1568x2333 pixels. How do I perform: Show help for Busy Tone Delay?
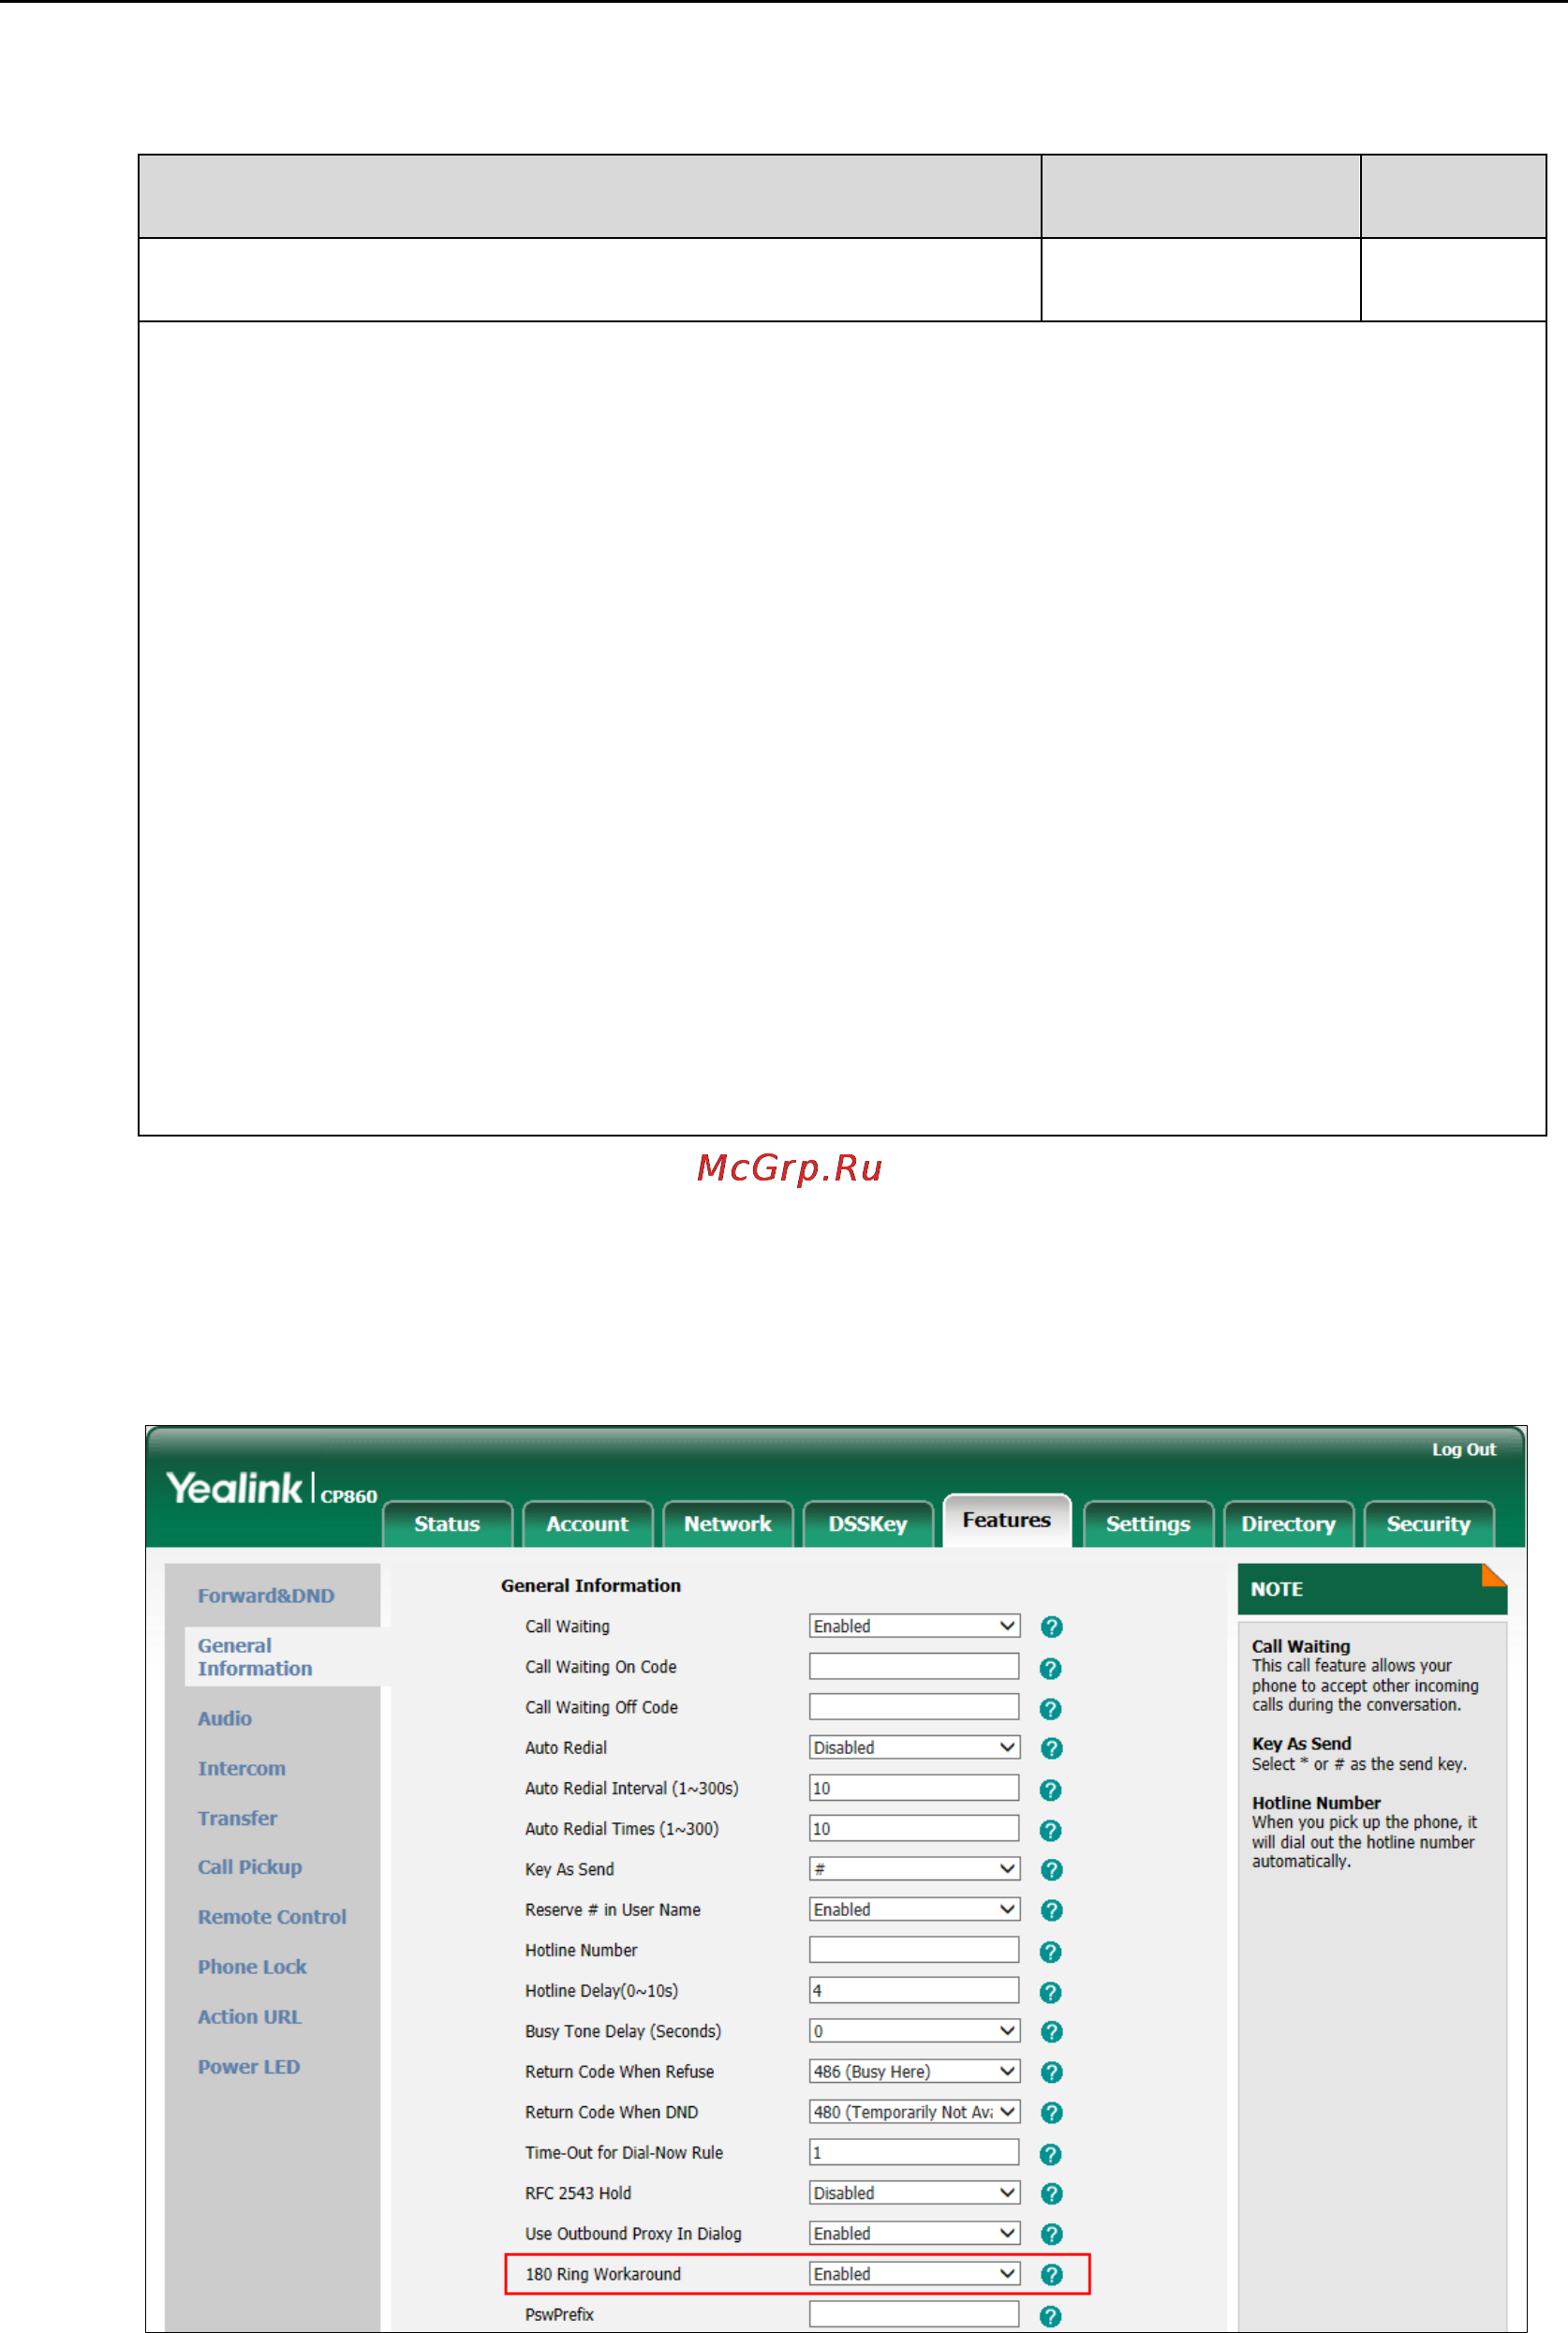click(x=1051, y=2032)
